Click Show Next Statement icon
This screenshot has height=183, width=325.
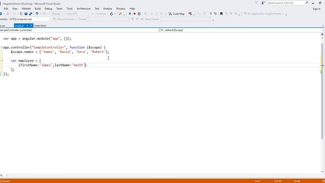coord(151,14)
